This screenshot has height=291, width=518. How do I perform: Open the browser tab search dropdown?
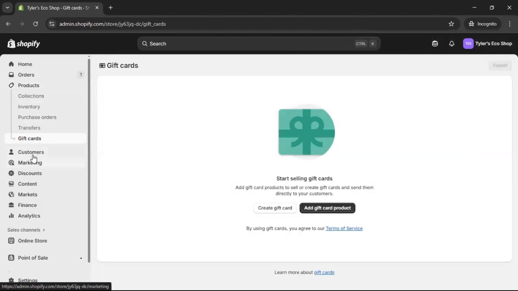[8, 8]
